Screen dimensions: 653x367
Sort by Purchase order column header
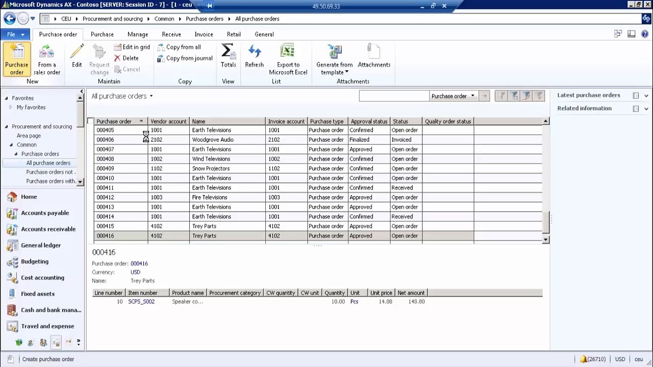tap(121, 121)
